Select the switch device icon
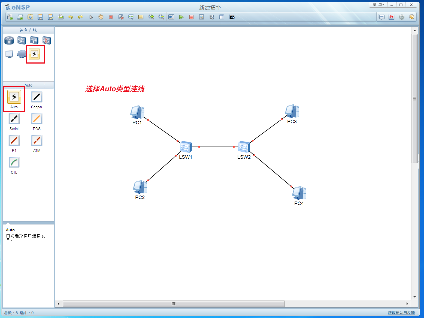424x318 pixels. pyautogui.click(x=22, y=40)
